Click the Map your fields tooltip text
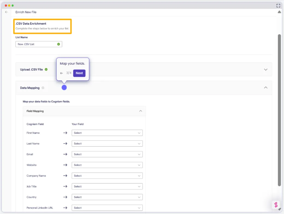This screenshot has width=284, height=214. tap(72, 63)
